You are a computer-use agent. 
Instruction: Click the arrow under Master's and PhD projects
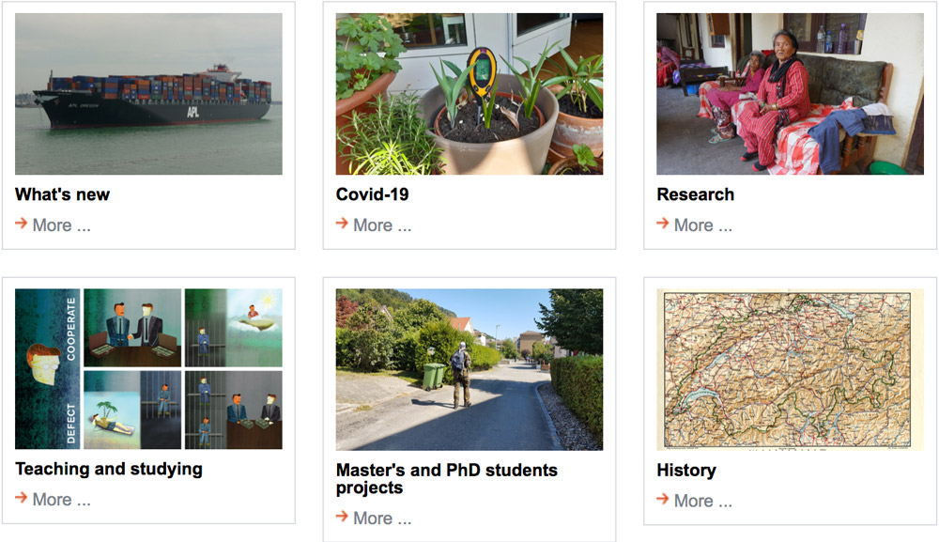click(343, 517)
